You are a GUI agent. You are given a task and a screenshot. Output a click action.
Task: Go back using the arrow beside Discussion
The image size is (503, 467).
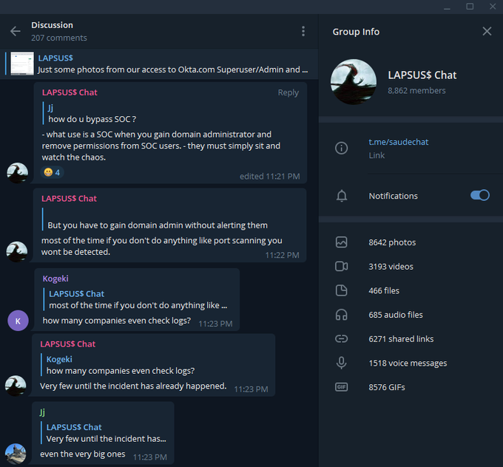15,31
